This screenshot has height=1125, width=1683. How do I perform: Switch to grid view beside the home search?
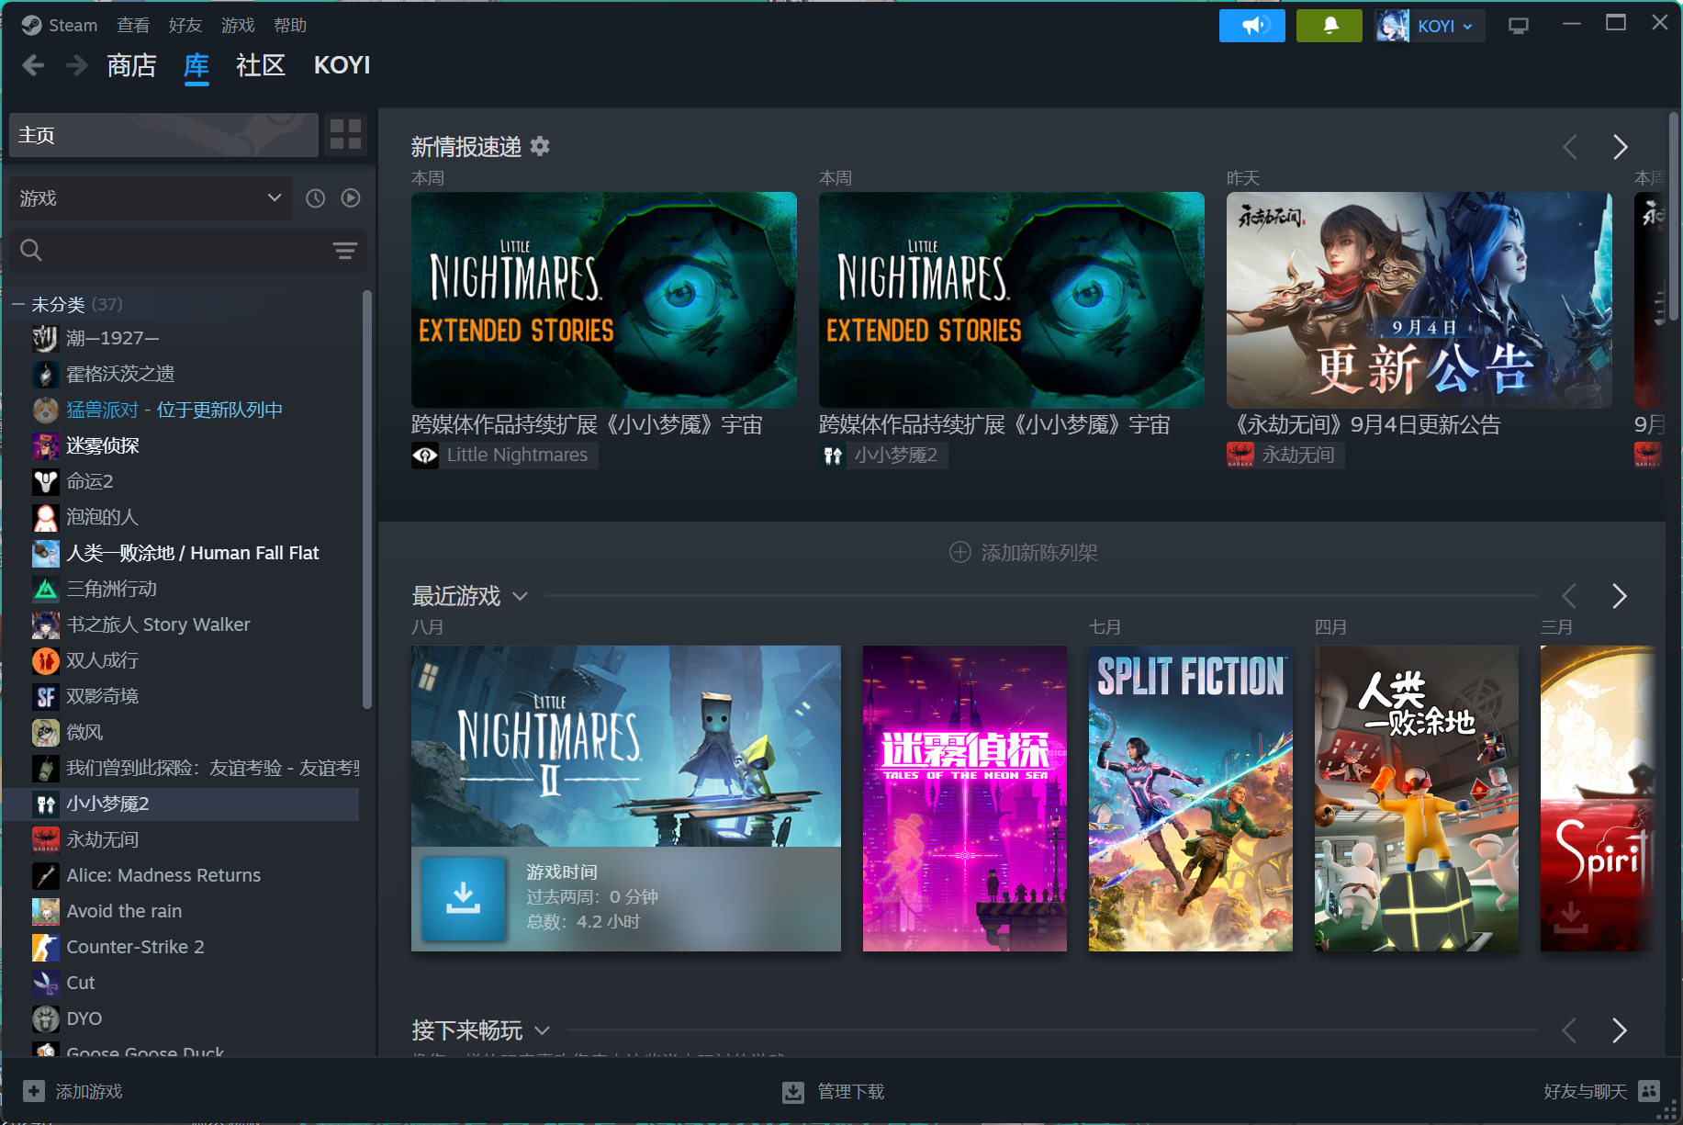(346, 134)
